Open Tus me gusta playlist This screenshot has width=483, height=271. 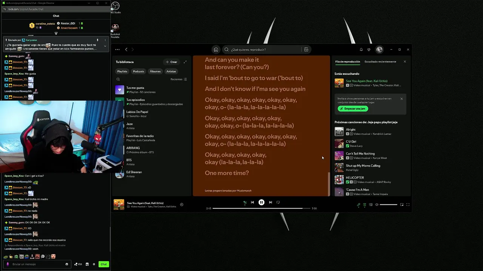tap(152, 90)
